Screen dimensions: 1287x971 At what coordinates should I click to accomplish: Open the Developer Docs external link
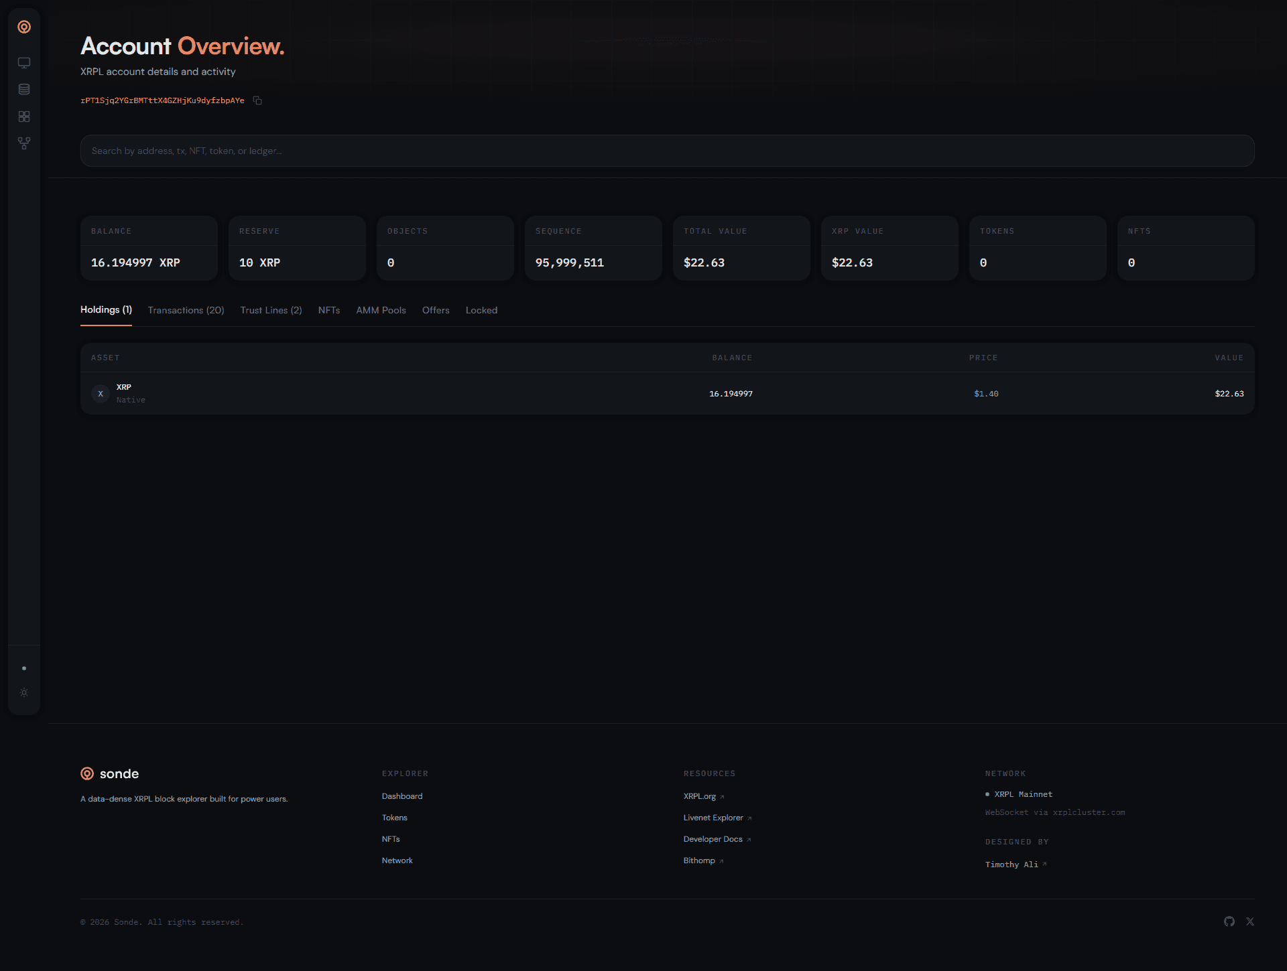pyautogui.click(x=713, y=838)
